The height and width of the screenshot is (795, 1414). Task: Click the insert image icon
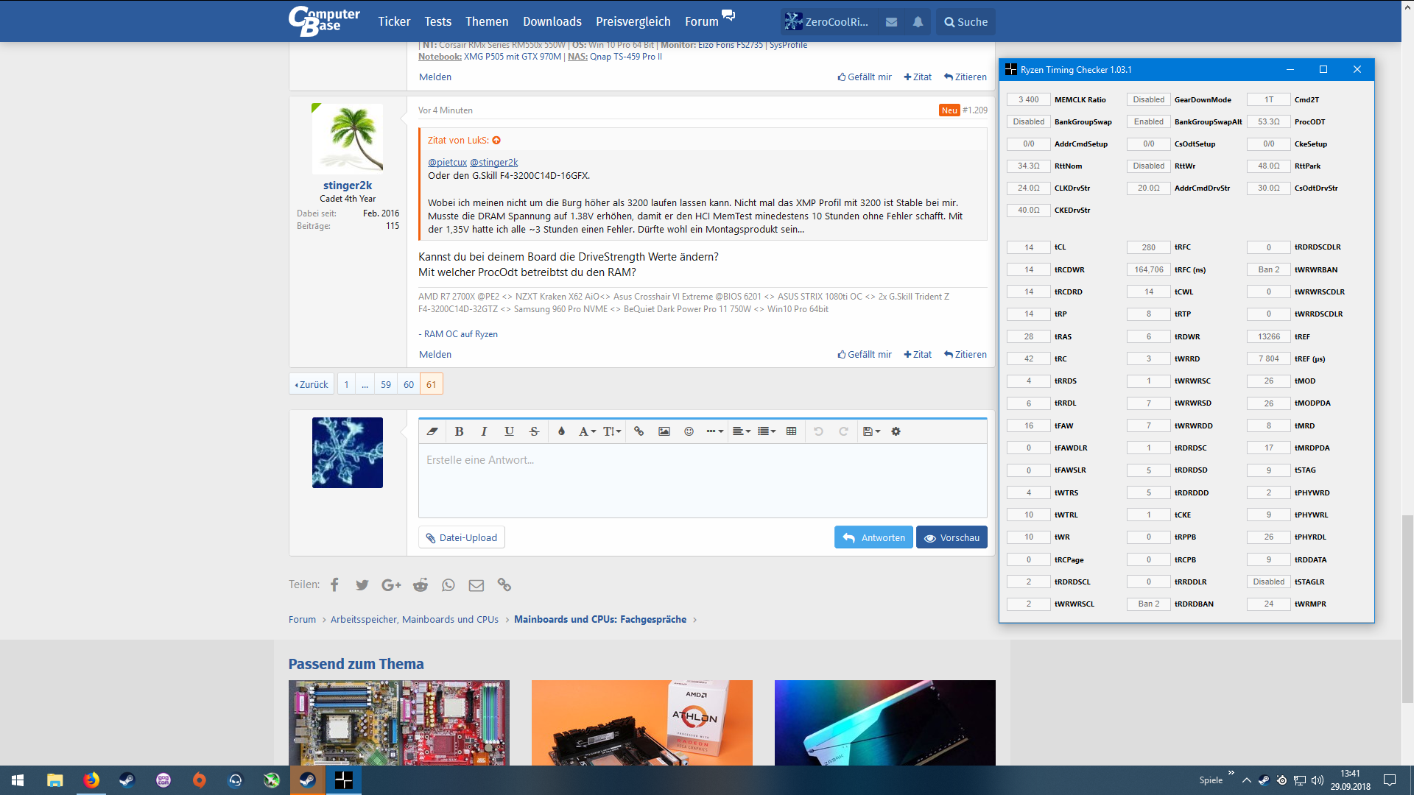[664, 431]
